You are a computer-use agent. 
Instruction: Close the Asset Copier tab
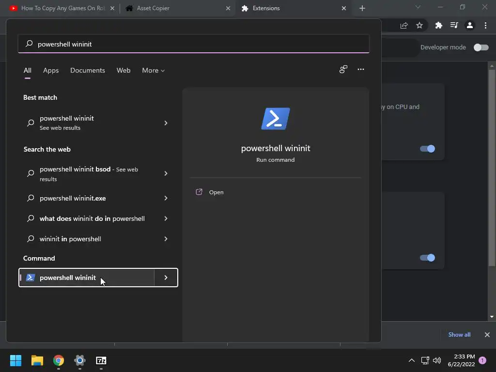[x=228, y=8]
